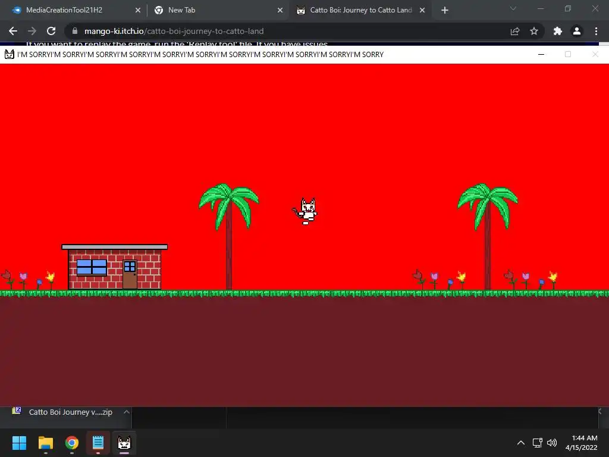Open Google Chrome from the taskbar
Viewport: 609px width, 457px height.
click(72, 443)
